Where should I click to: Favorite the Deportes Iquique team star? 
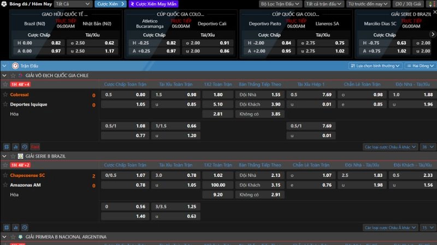pos(5,105)
